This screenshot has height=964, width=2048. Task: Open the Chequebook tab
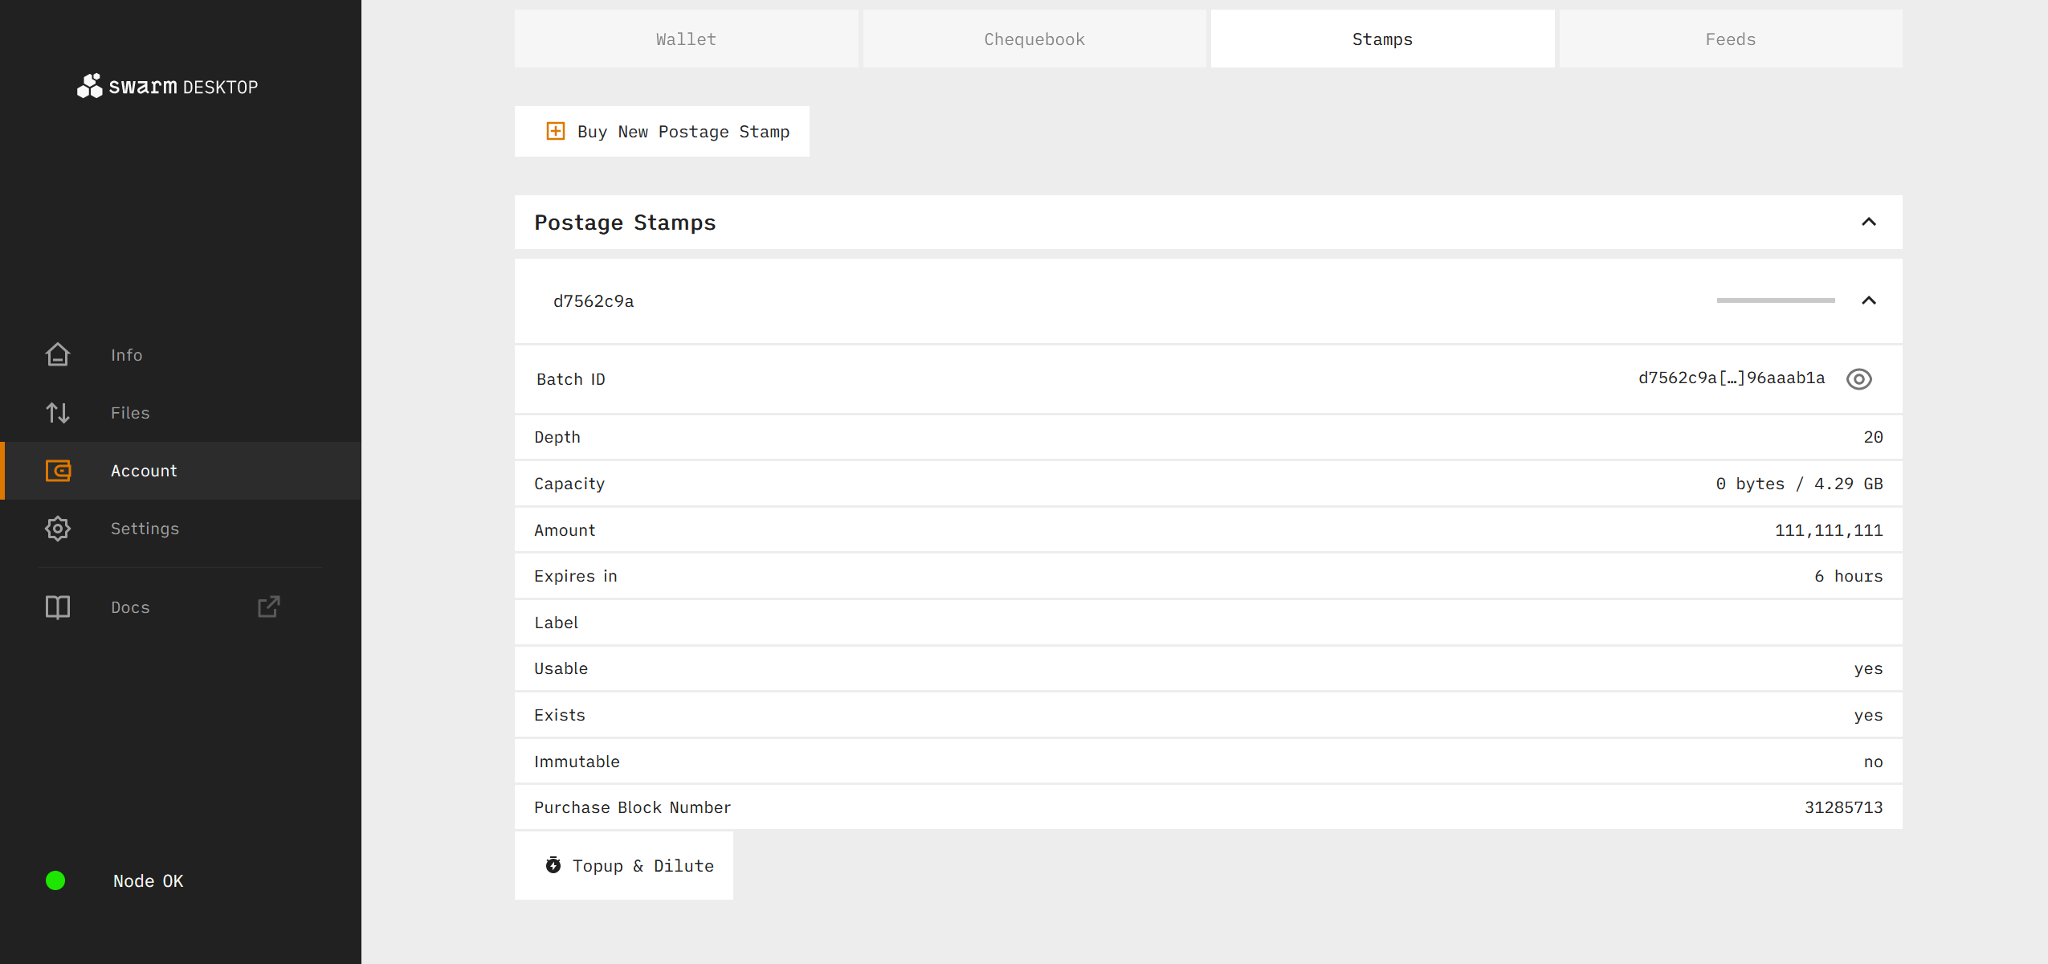pyautogui.click(x=1034, y=39)
